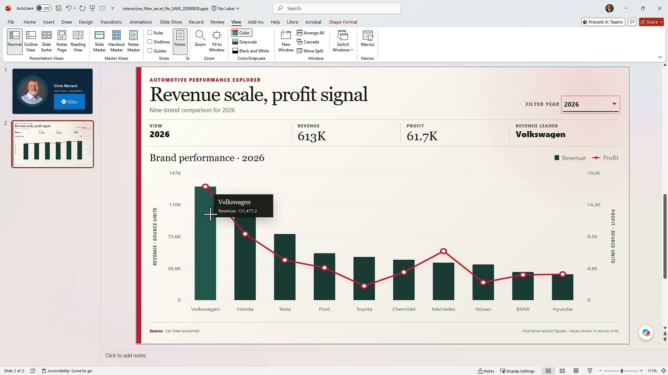Start presentation from beginning icon
The height and width of the screenshot is (375, 668).
(x=93, y=8)
